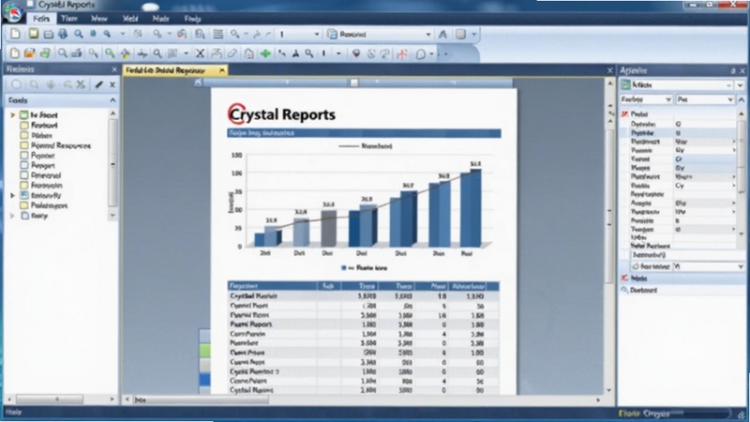
Task: Close the yellow report document tab
Action: point(222,70)
